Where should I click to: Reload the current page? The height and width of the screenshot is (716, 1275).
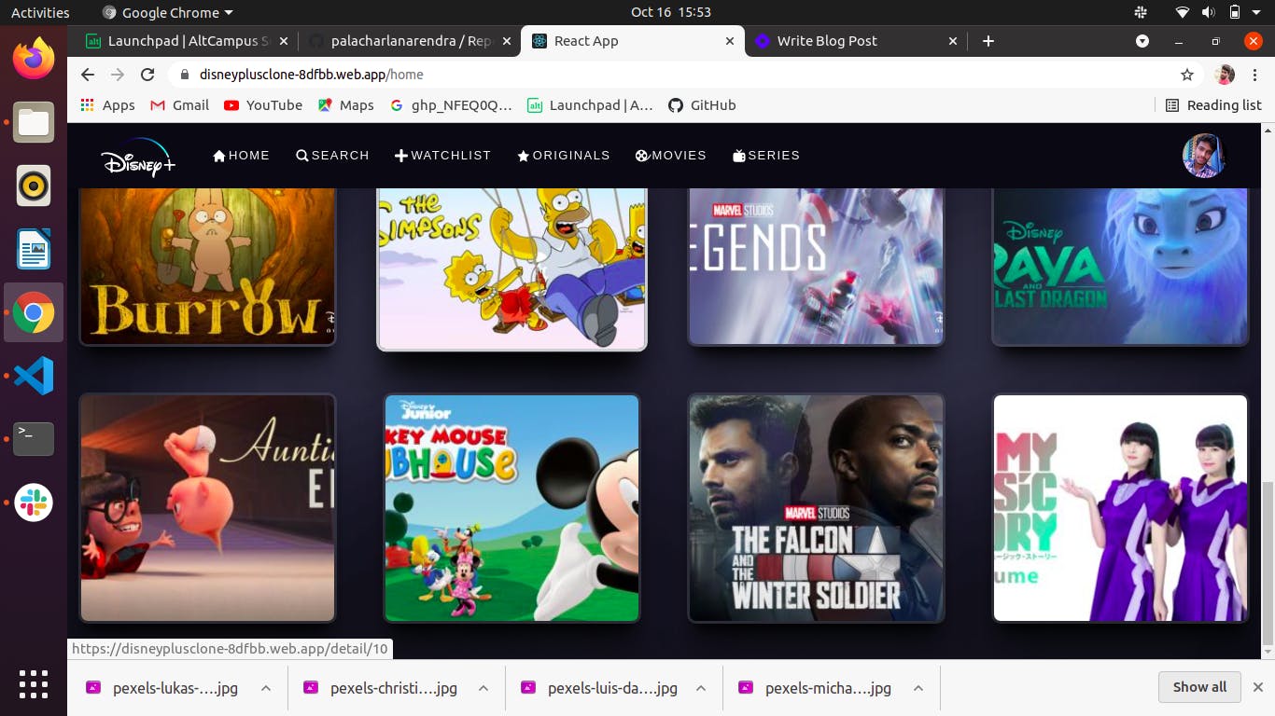pyautogui.click(x=147, y=75)
